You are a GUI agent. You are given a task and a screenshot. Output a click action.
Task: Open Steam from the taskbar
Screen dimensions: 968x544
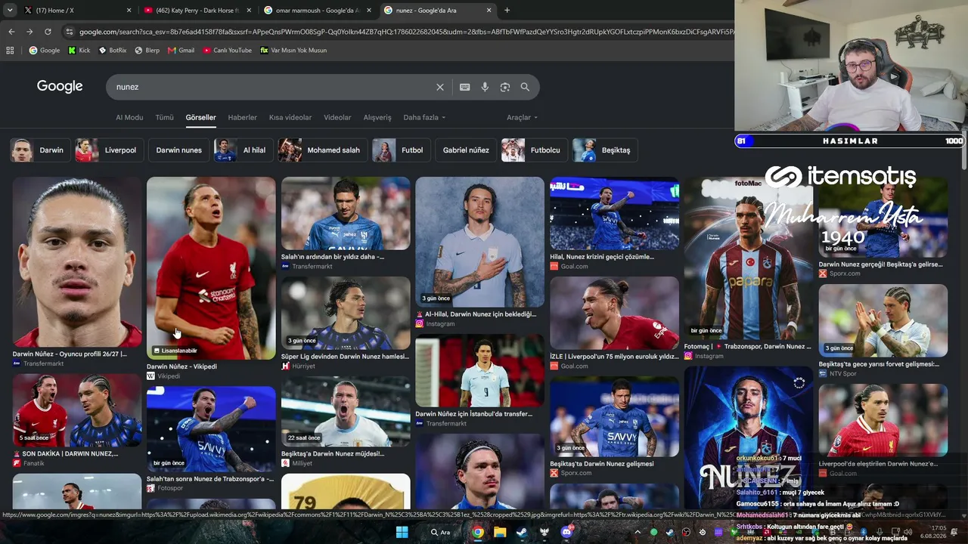click(522, 532)
